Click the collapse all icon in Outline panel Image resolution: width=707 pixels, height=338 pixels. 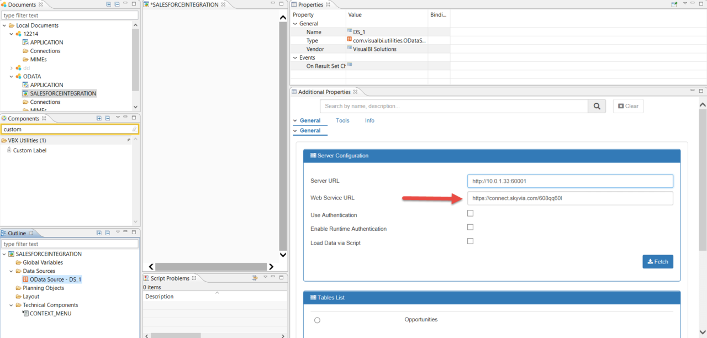[x=107, y=233]
